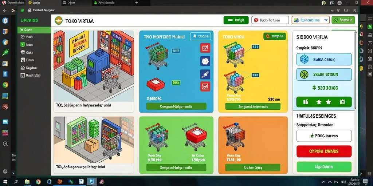Click the thumbs-up icon in green bar
373x186 pixels.
click(306, 102)
